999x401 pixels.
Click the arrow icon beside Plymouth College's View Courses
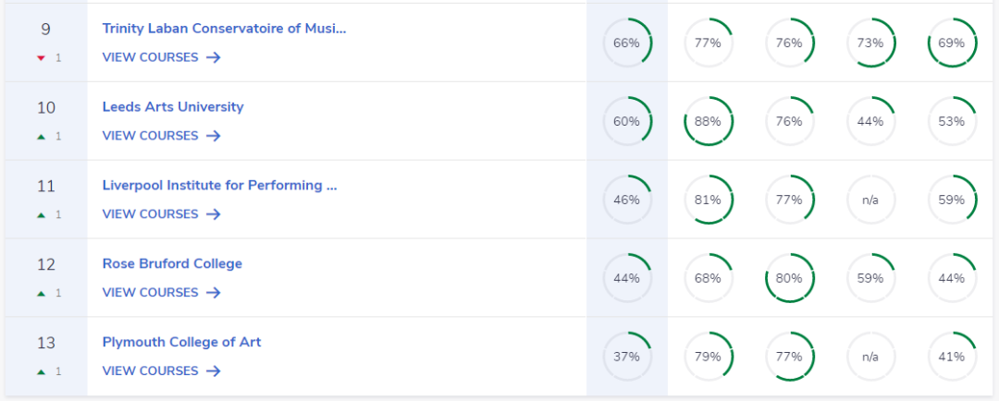(x=214, y=371)
